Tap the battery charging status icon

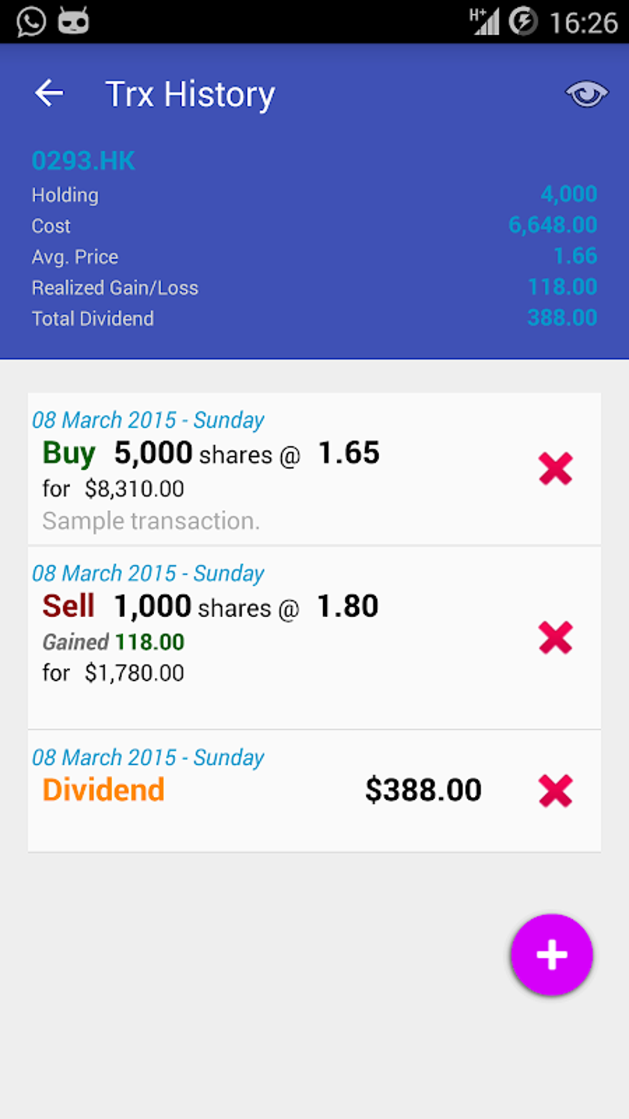[x=523, y=22]
